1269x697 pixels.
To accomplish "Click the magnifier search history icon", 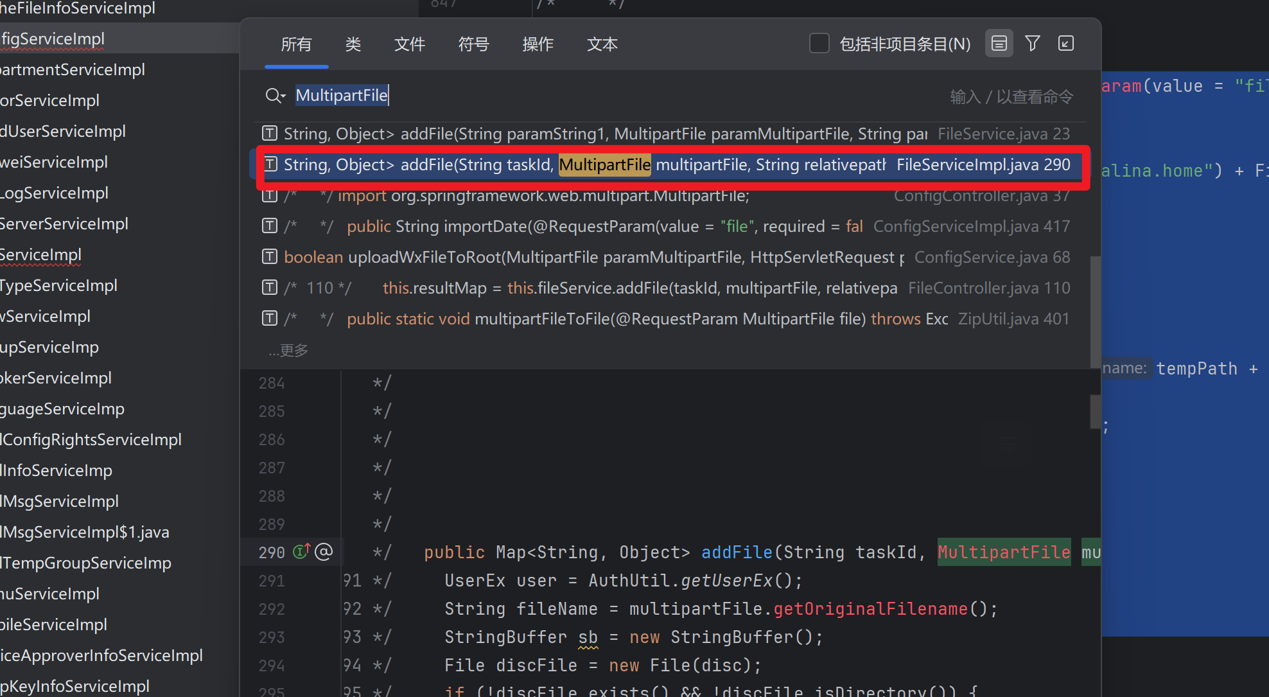I will point(275,96).
